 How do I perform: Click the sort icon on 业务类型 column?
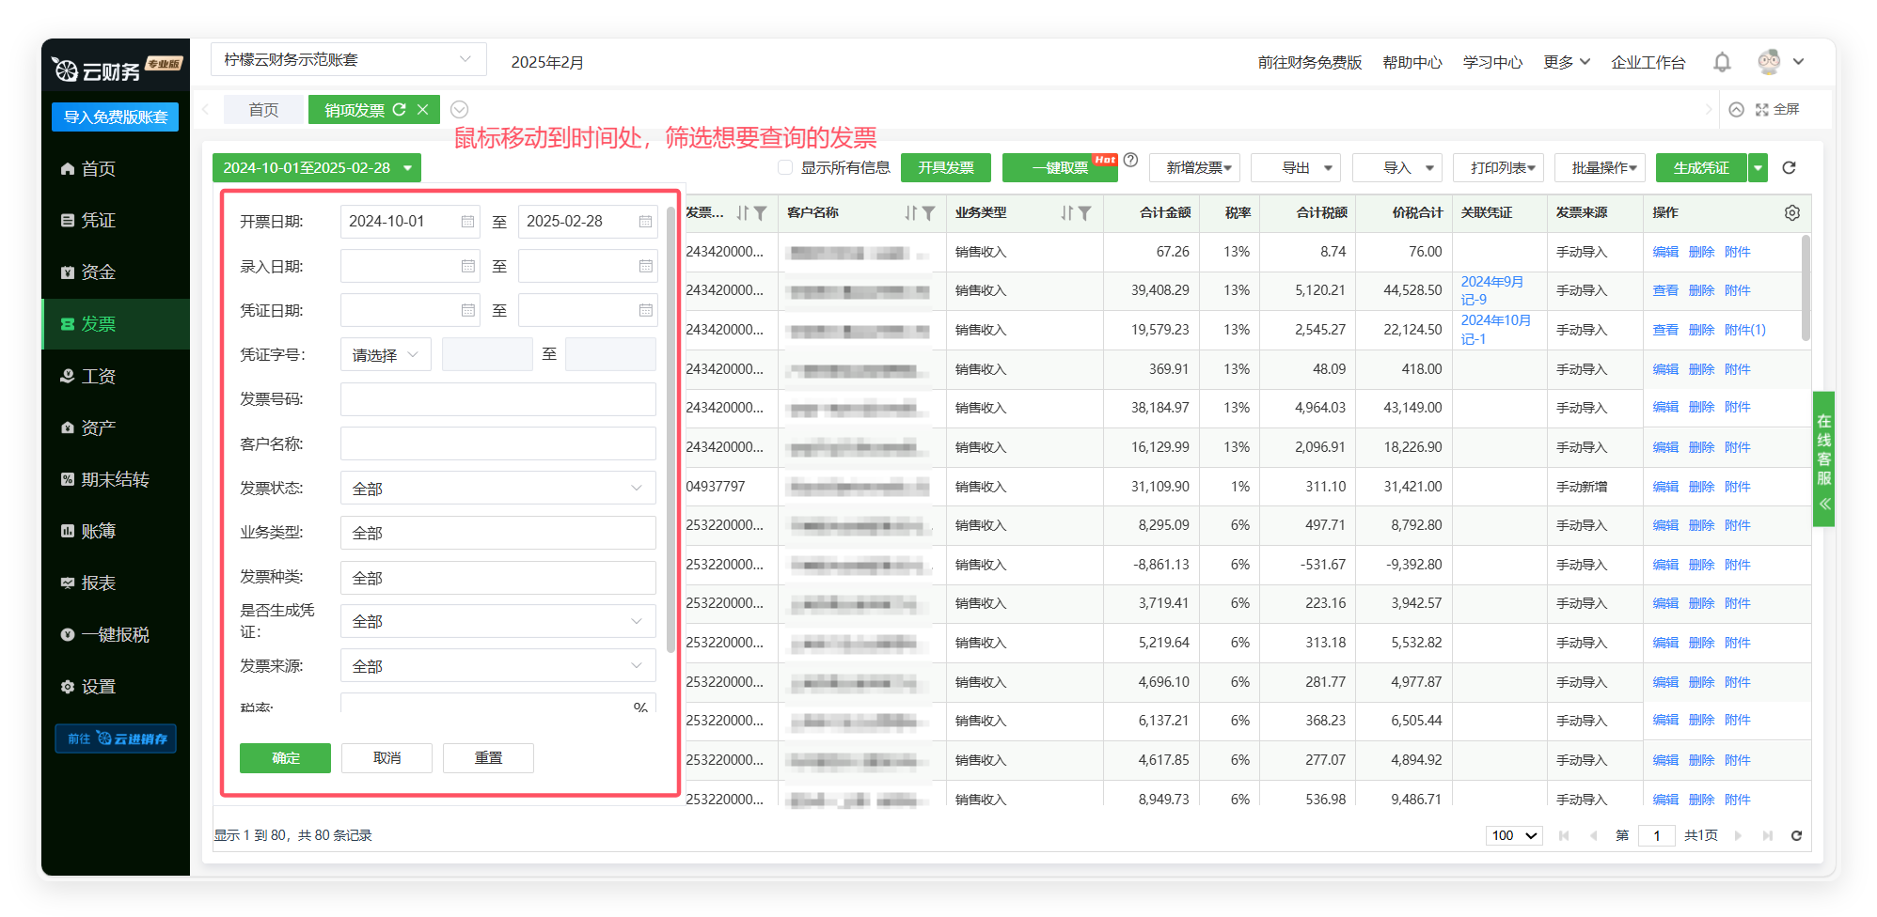[x=1066, y=213]
